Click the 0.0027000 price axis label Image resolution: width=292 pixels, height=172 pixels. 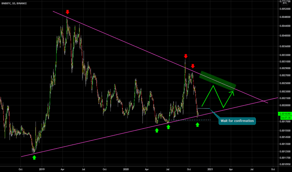(285, 75)
